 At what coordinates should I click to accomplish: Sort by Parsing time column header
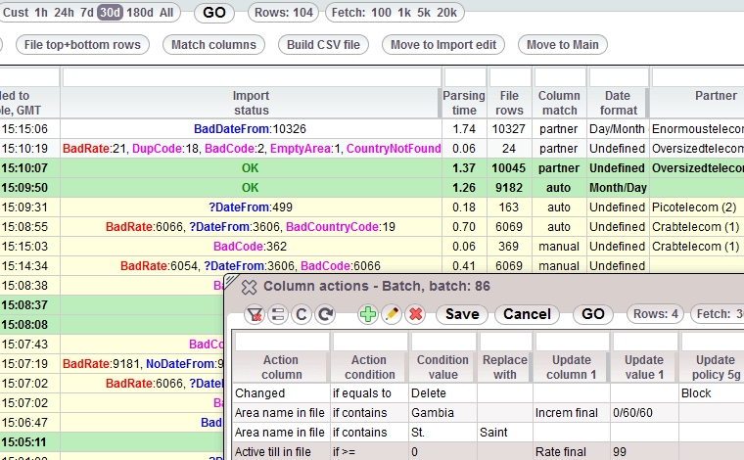tap(464, 103)
